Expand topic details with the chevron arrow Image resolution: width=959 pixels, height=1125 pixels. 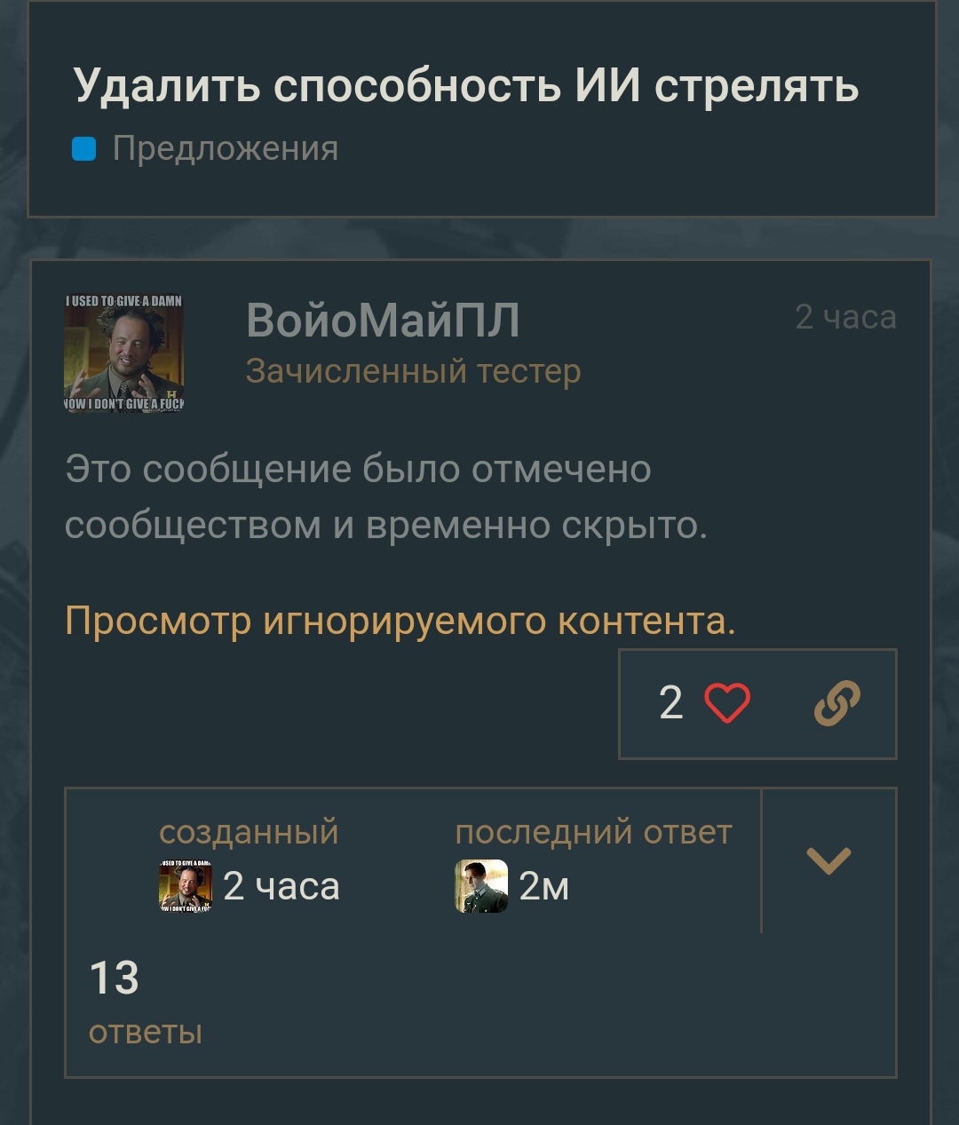click(828, 860)
